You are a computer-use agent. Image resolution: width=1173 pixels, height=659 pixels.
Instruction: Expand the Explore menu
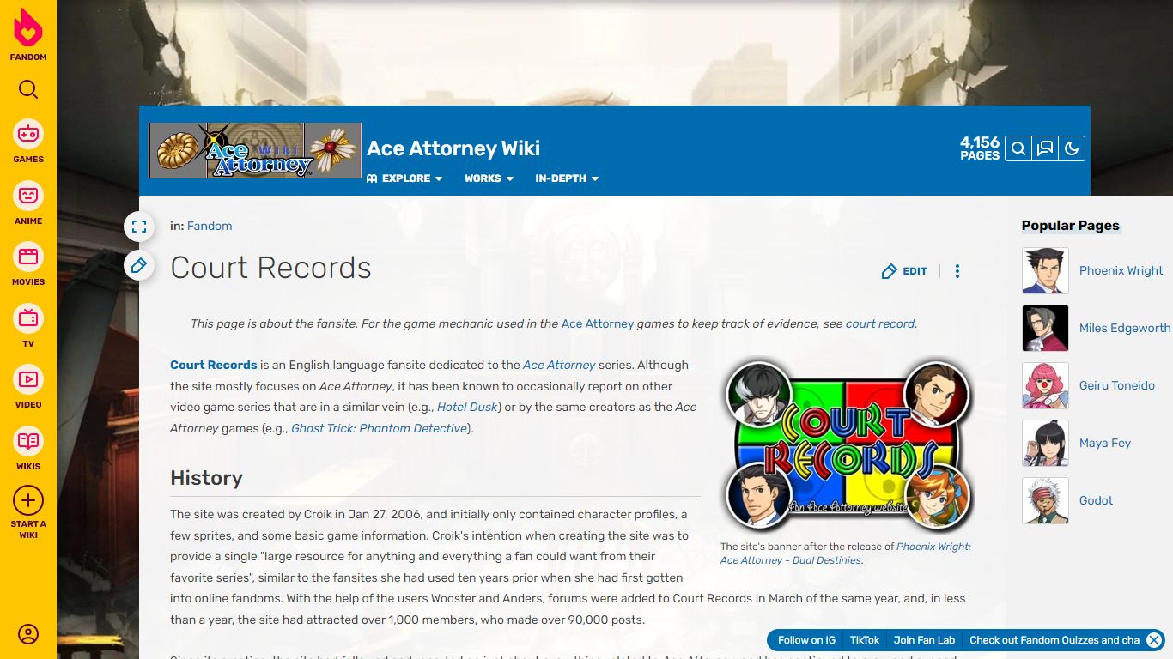404,178
